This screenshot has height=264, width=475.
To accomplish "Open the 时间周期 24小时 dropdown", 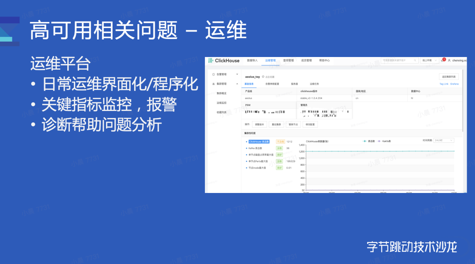I will (x=444, y=140).
